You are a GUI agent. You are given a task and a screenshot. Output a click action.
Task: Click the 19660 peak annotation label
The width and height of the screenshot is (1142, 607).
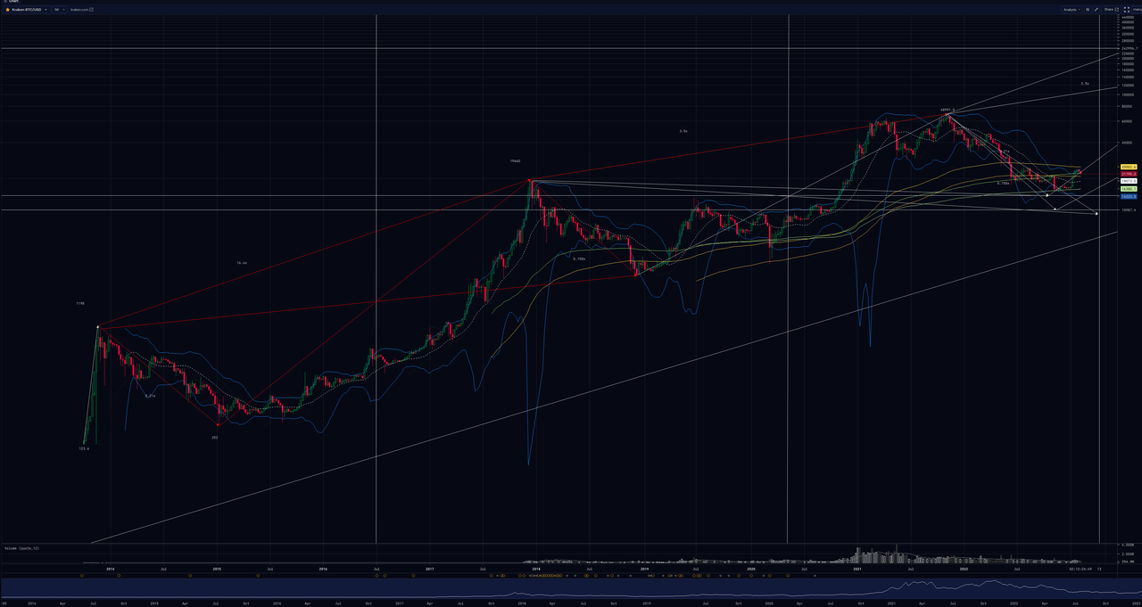(x=515, y=161)
